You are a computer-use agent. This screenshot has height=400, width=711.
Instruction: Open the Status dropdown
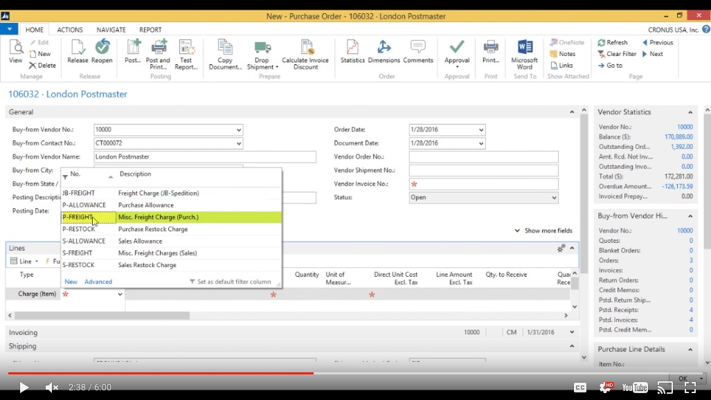pyautogui.click(x=554, y=198)
